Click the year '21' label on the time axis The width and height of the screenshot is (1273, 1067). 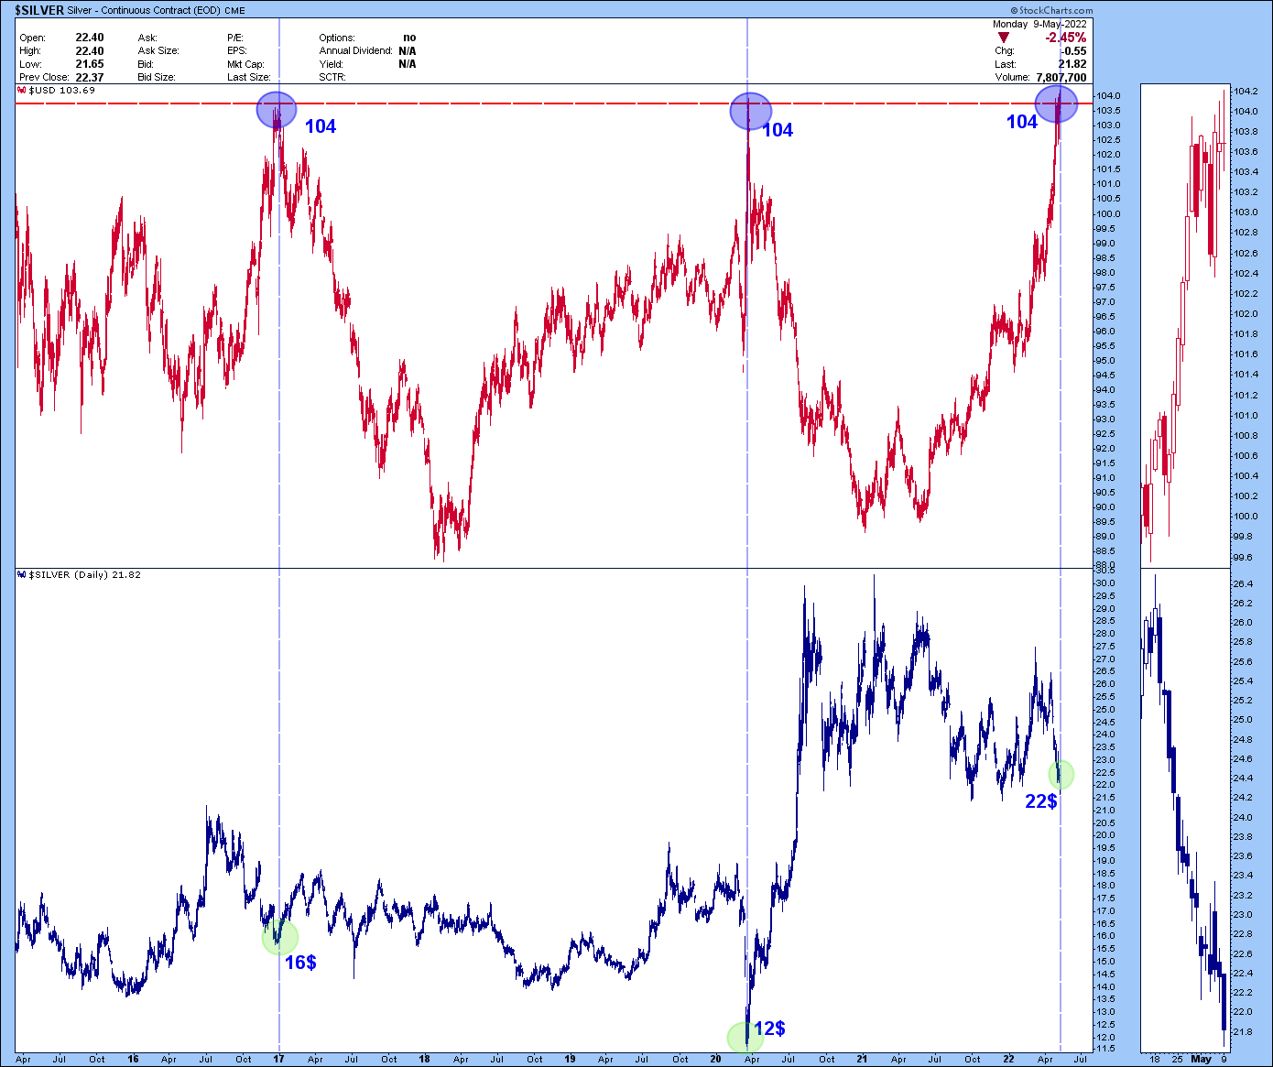click(862, 1059)
